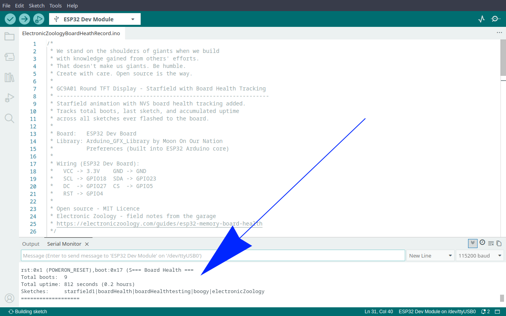
Task: Upload the sketch using the arrow button
Action: click(x=25, y=19)
